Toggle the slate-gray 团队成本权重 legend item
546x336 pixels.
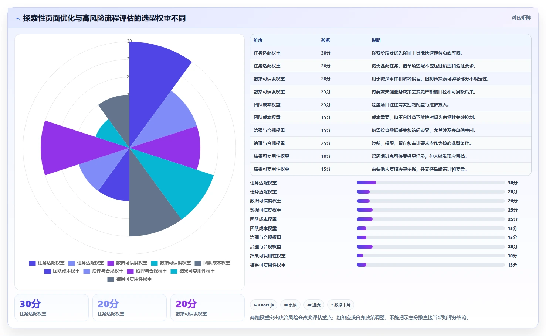point(212,263)
